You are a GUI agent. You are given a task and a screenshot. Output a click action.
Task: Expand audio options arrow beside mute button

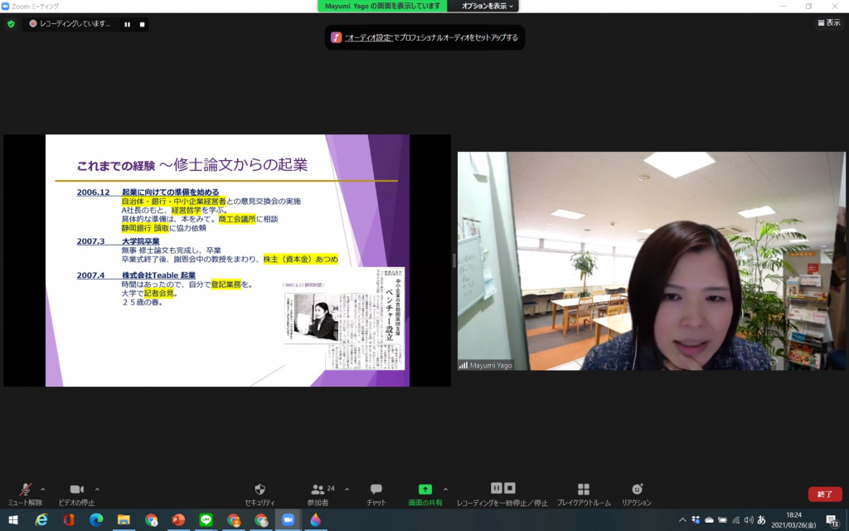click(43, 489)
